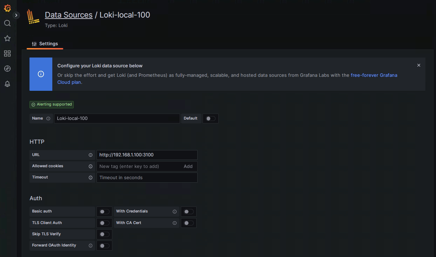Select the Settings tab
The width and height of the screenshot is (436, 257).
[45, 44]
